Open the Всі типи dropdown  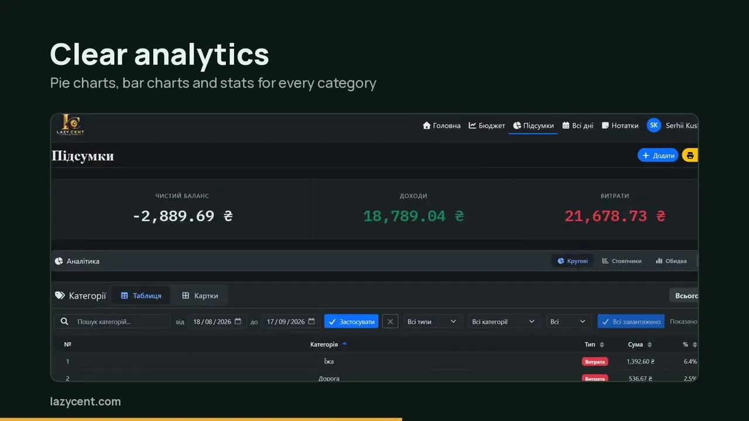tap(433, 322)
